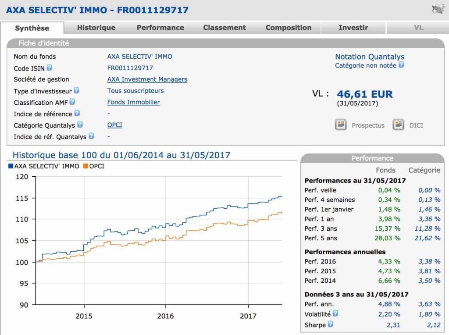Click Perf. 2016 category value 3,38 %
Screen dimensions: 449x335
click(x=429, y=261)
